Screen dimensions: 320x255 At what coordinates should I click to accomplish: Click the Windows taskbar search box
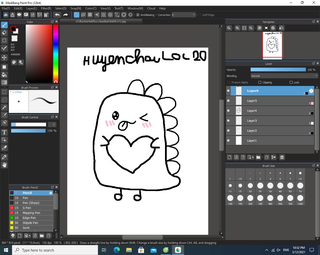click(x=55, y=250)
